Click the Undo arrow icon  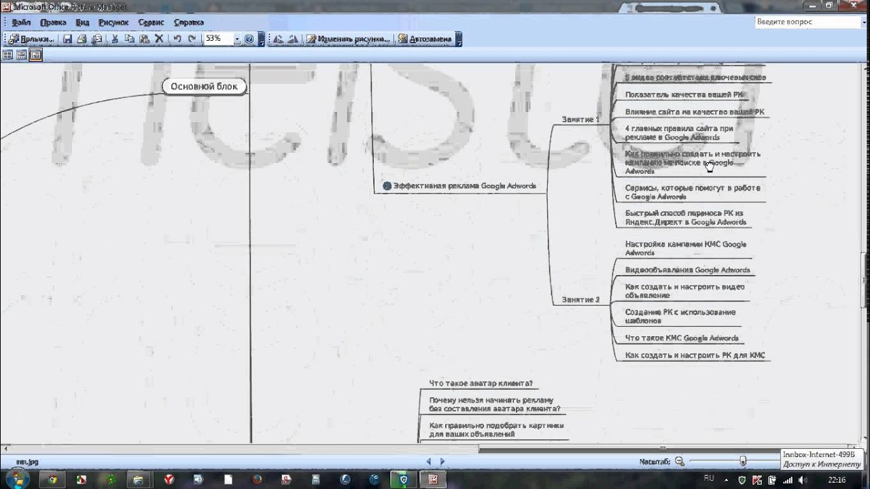[177, 39]
